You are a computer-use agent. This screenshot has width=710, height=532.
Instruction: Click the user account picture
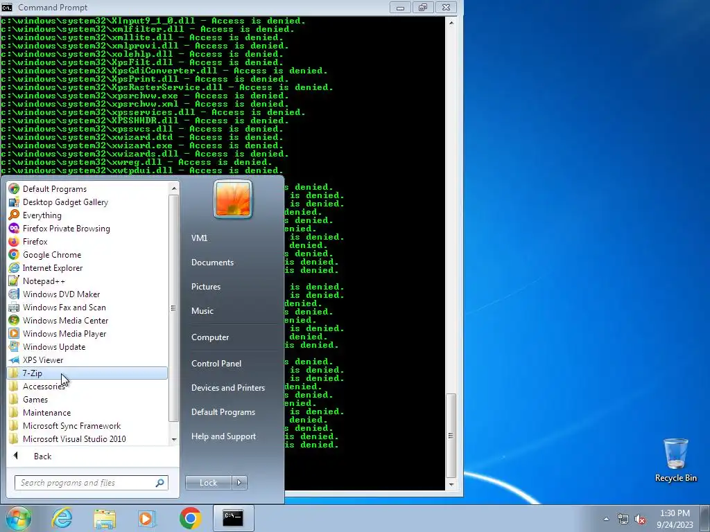[233, 199]
